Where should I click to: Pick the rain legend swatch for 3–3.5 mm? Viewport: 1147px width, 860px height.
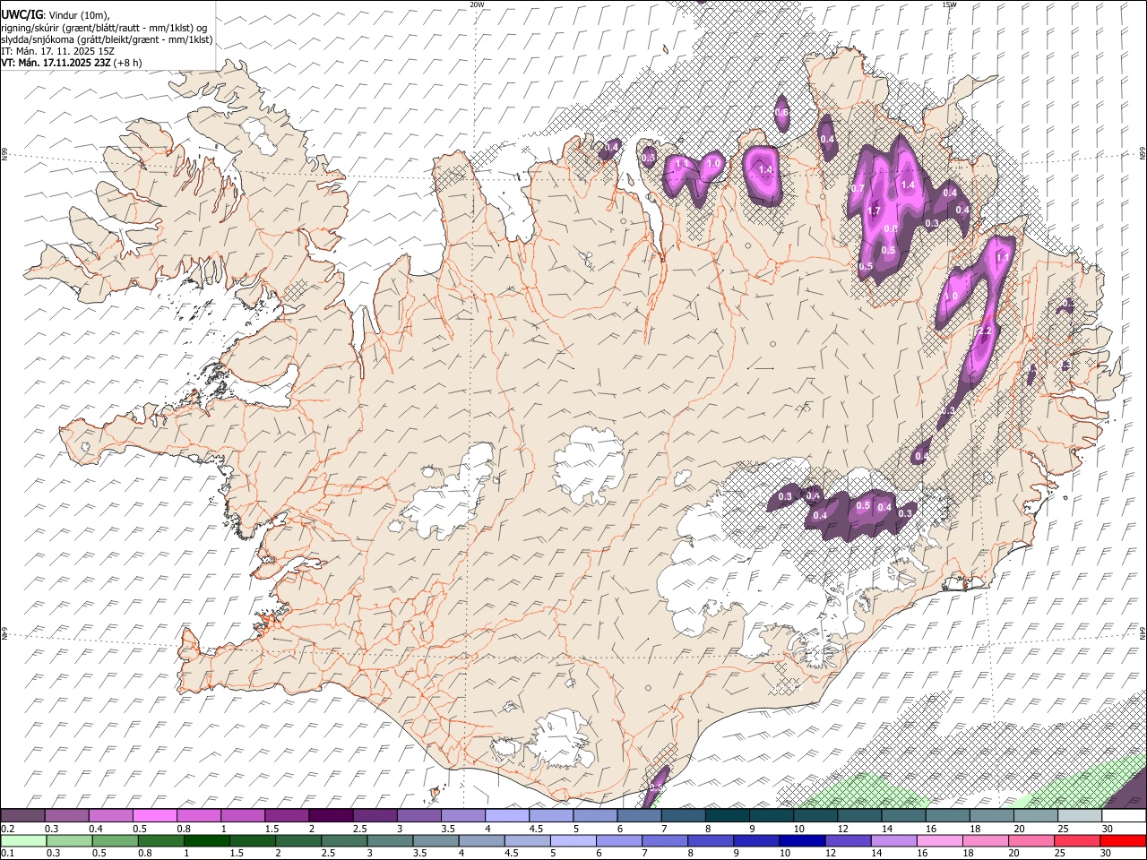[391, 840]
